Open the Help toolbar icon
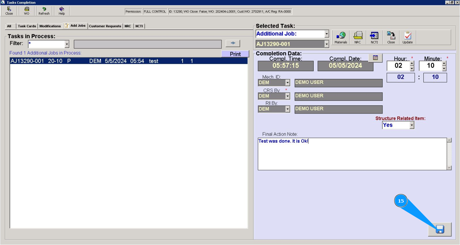This screenshot has width=460, height=245. point(62,11)
